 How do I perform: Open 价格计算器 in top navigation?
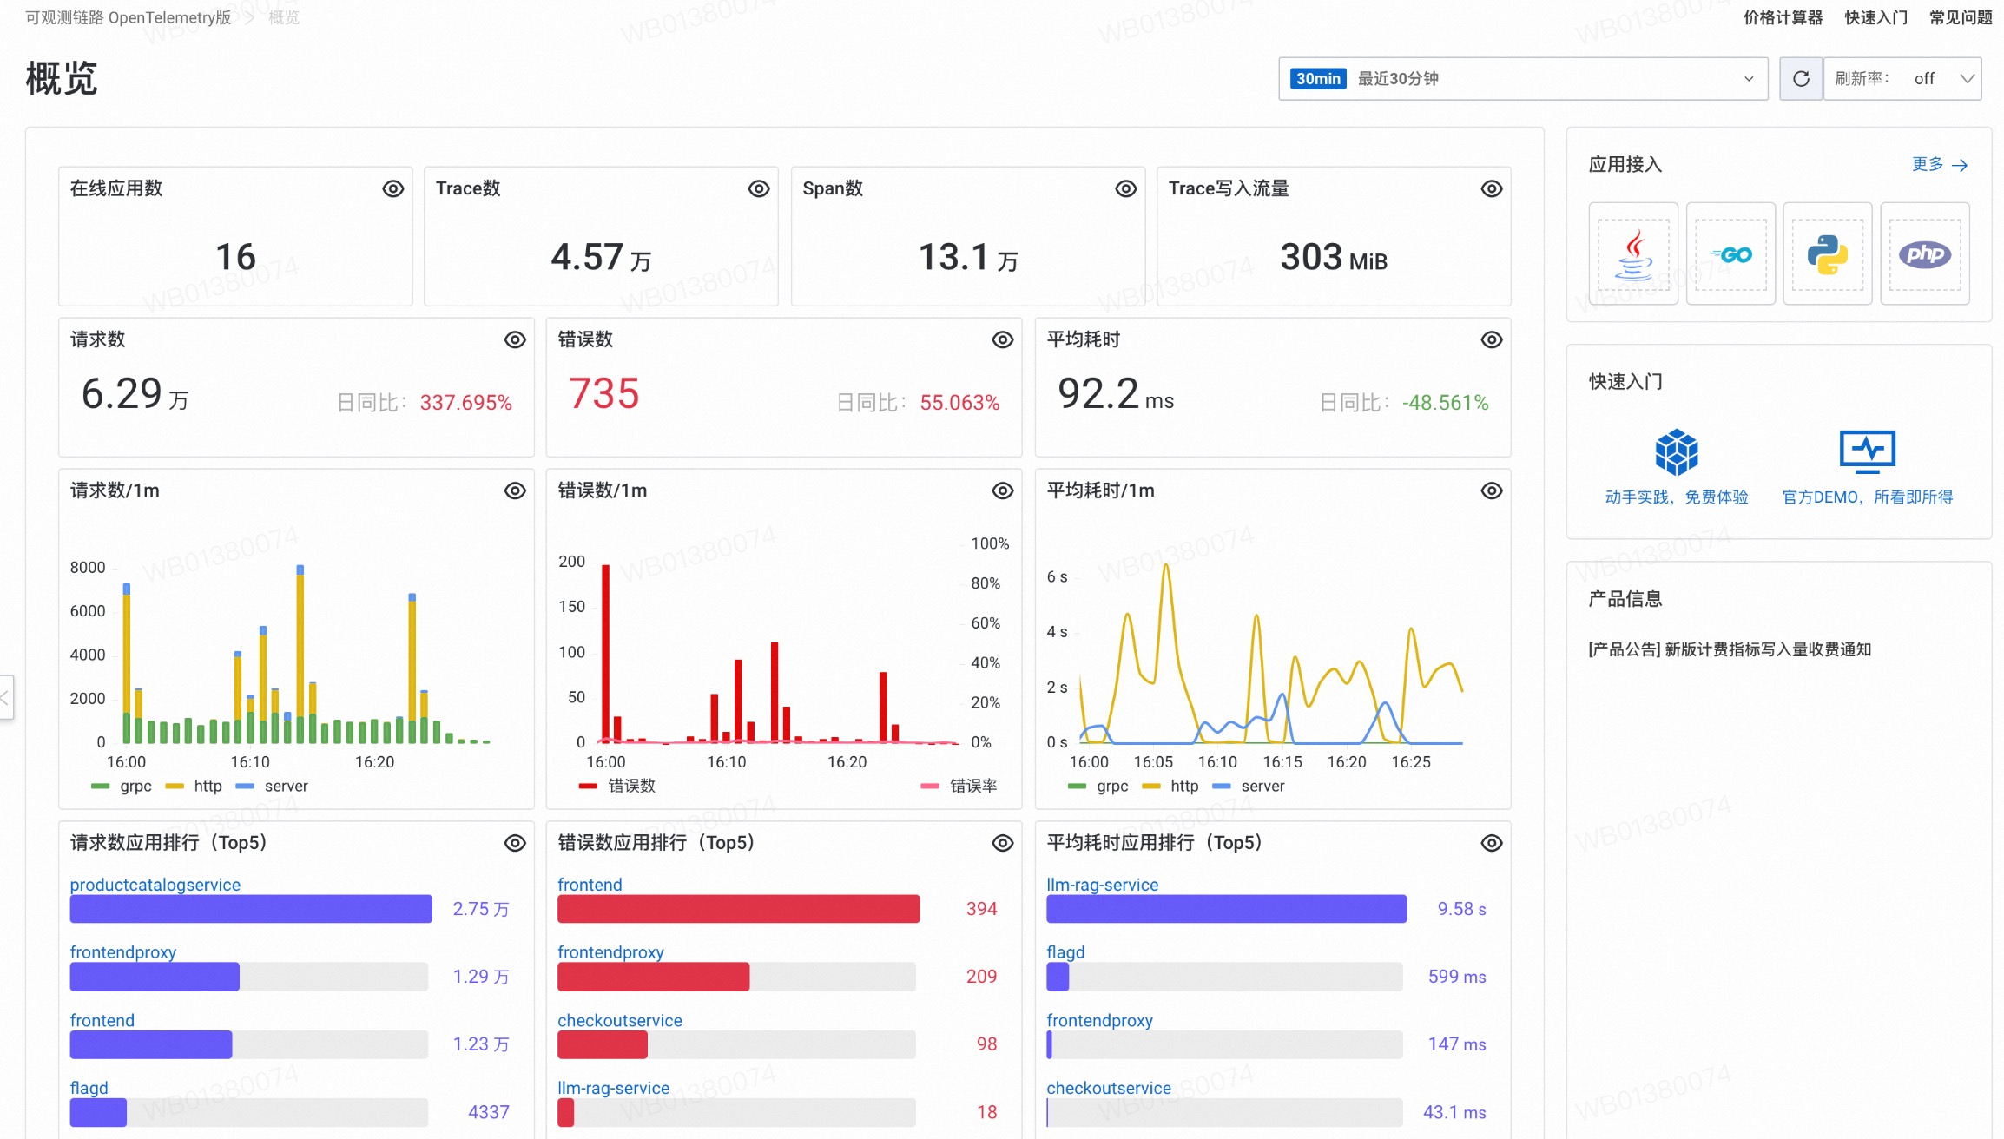(1783, 17)
